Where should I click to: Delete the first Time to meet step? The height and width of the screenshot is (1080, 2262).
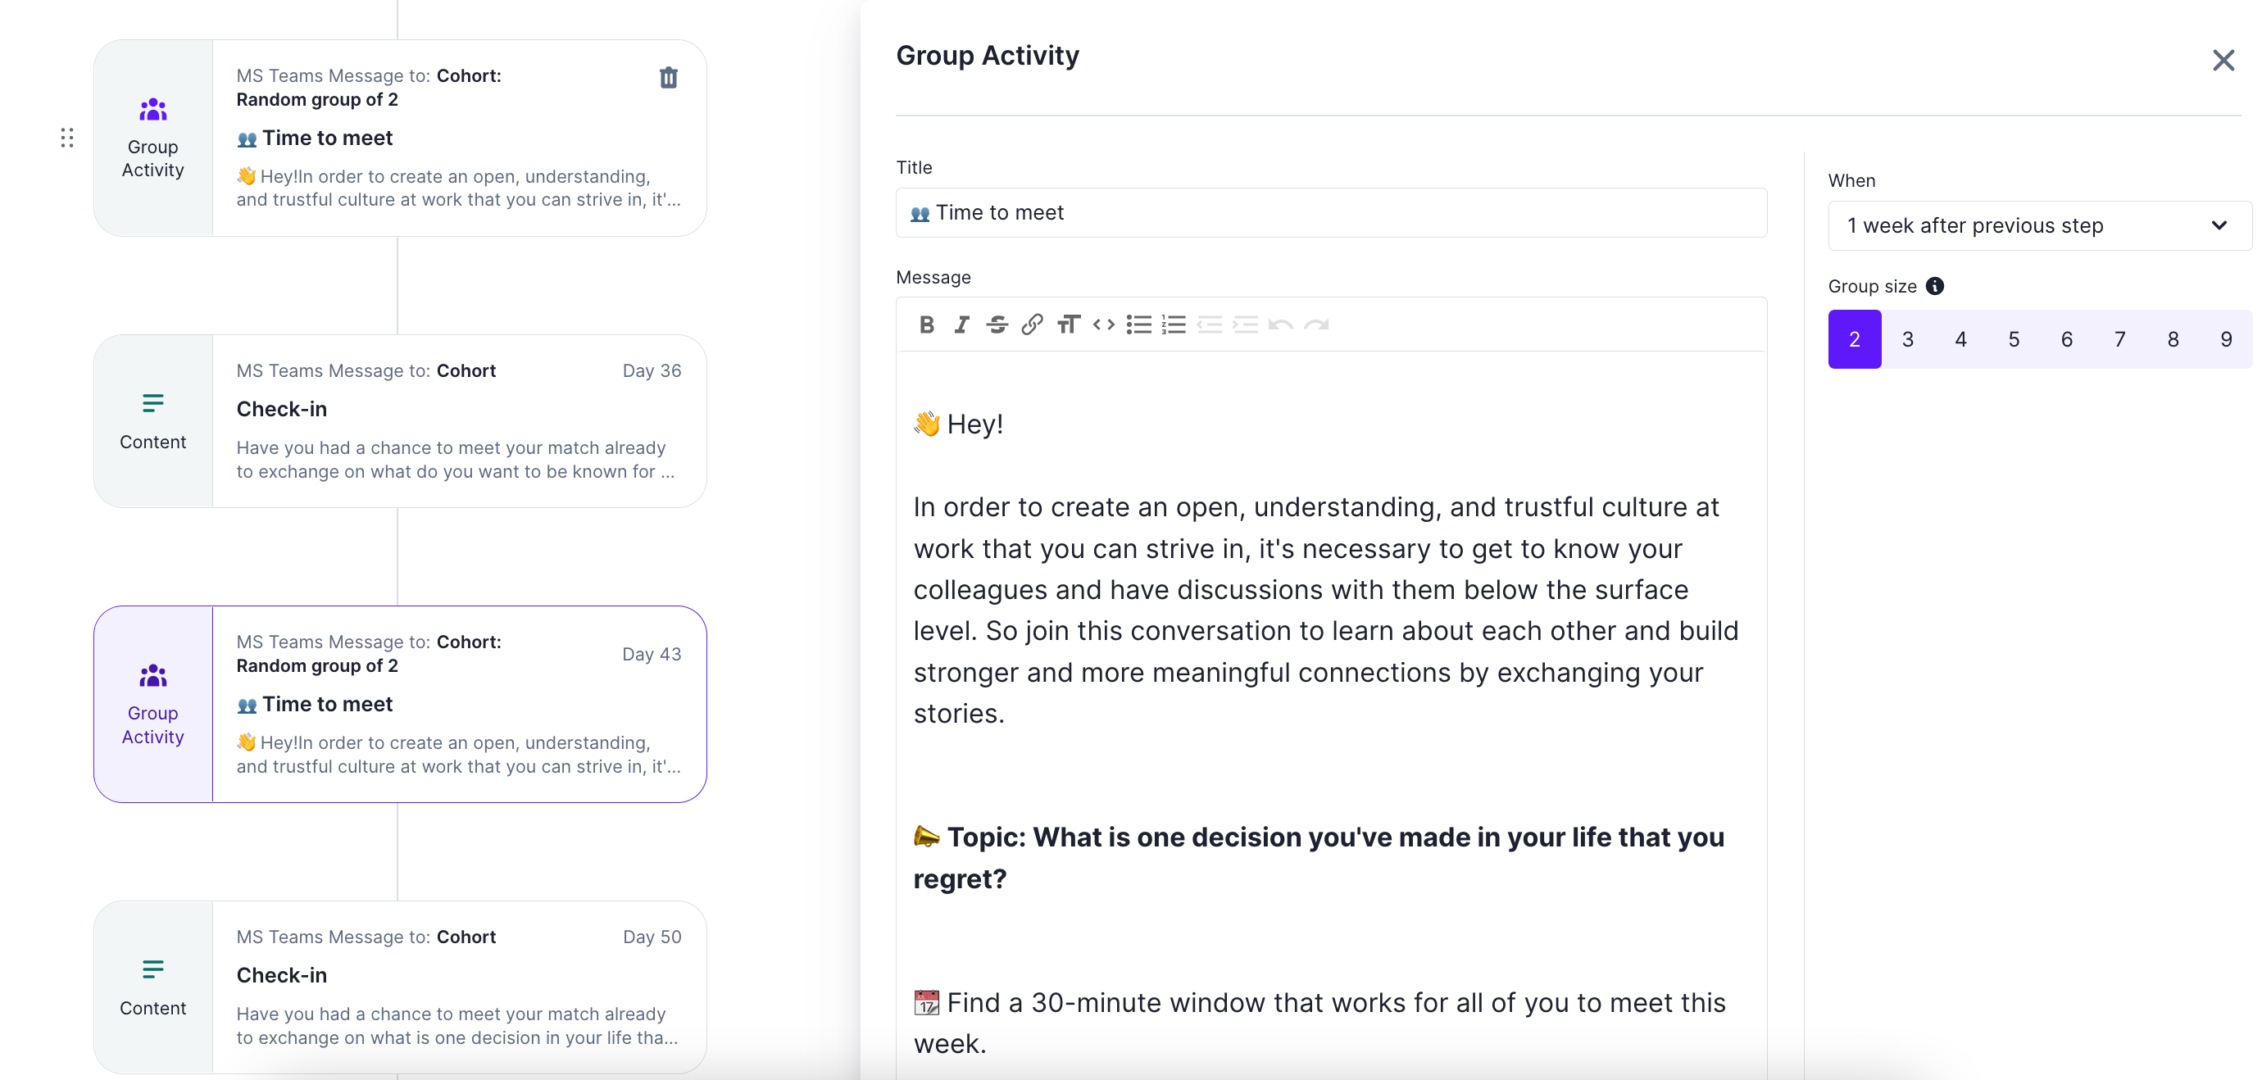point(668,77)
